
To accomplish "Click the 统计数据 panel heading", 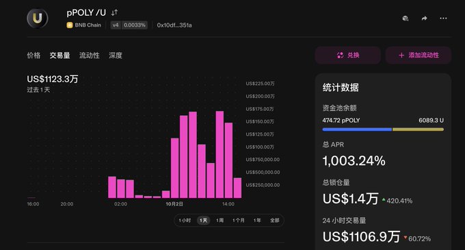I will (341, 88).
